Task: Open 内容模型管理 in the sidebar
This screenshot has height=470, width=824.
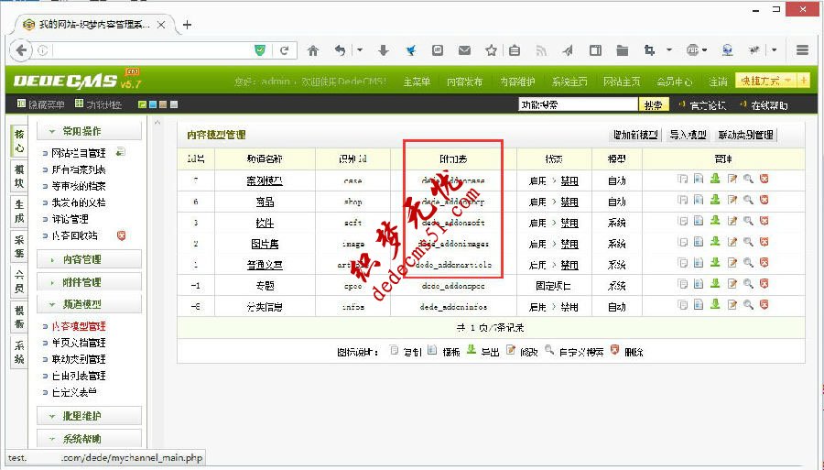Action: [x=79, y=326]
